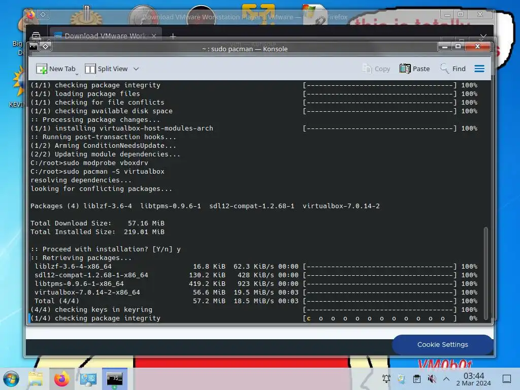Open notifications bell in system tray
The height and width of the screenshot is (390, 520).
point(386,379)
